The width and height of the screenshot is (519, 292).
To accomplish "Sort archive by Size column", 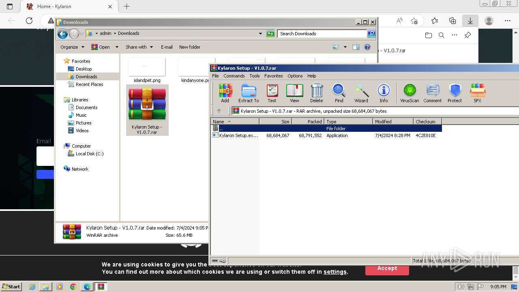I will point(276,122).
